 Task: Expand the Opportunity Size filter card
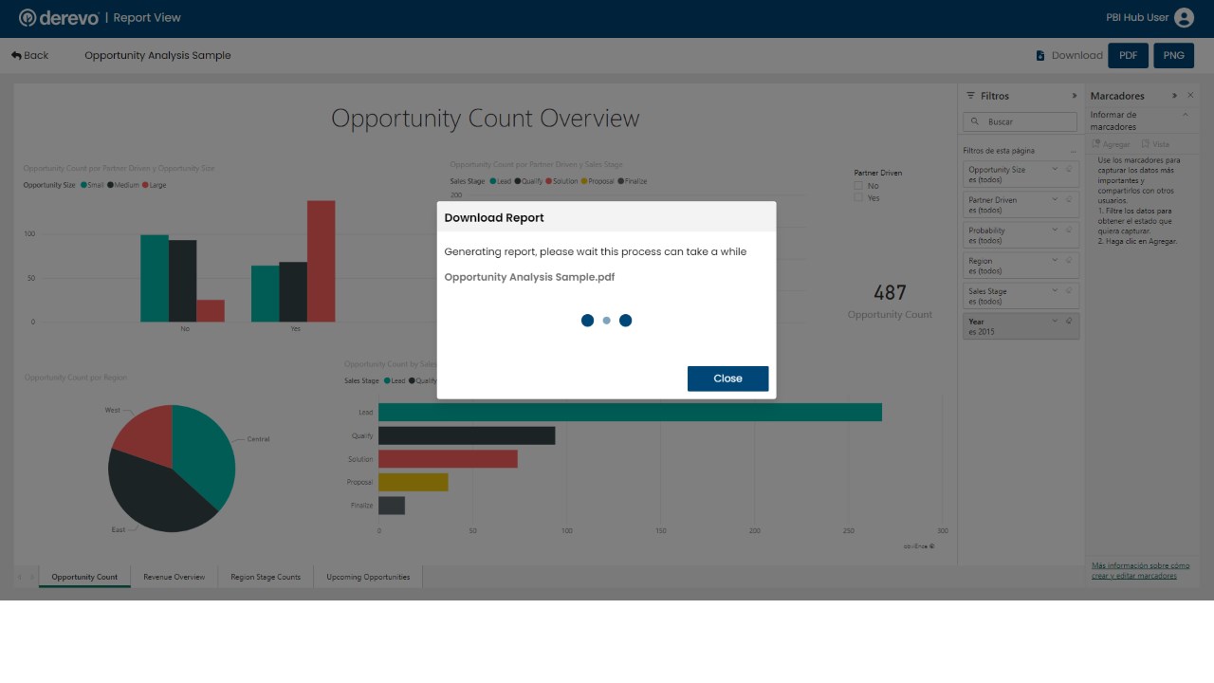point(1055,169)
